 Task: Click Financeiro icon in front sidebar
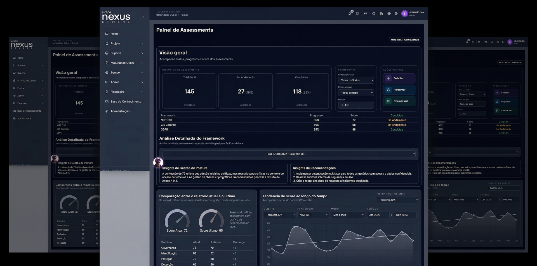pos(107,92)
